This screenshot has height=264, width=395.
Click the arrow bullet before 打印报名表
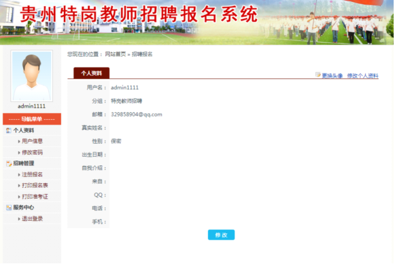tap(19, 186)
